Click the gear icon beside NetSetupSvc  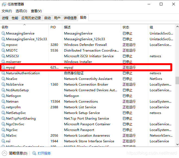pyautogui.click(x=3, y=113)
